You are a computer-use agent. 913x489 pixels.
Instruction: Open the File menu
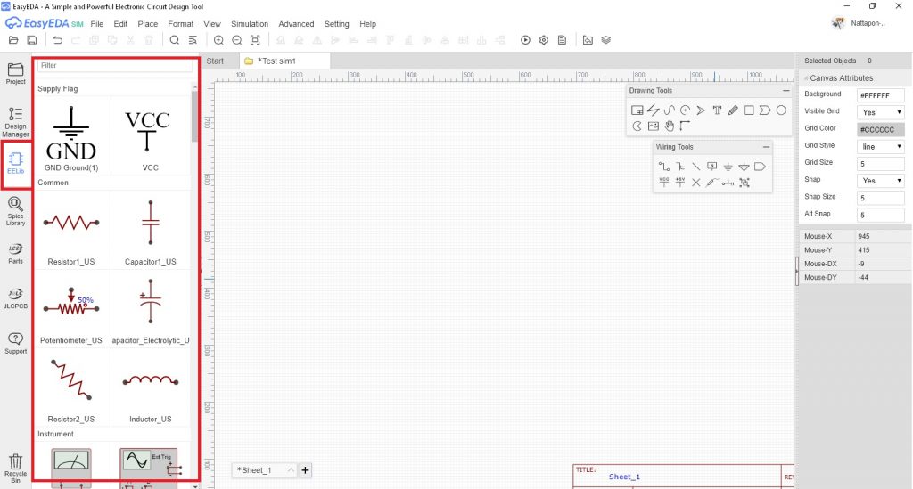coord(97,24)
